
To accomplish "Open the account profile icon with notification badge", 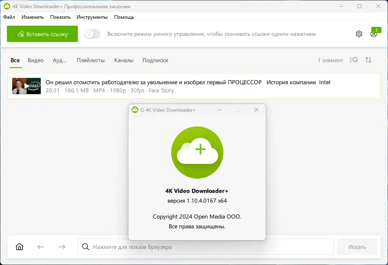I will coord(373,34).
